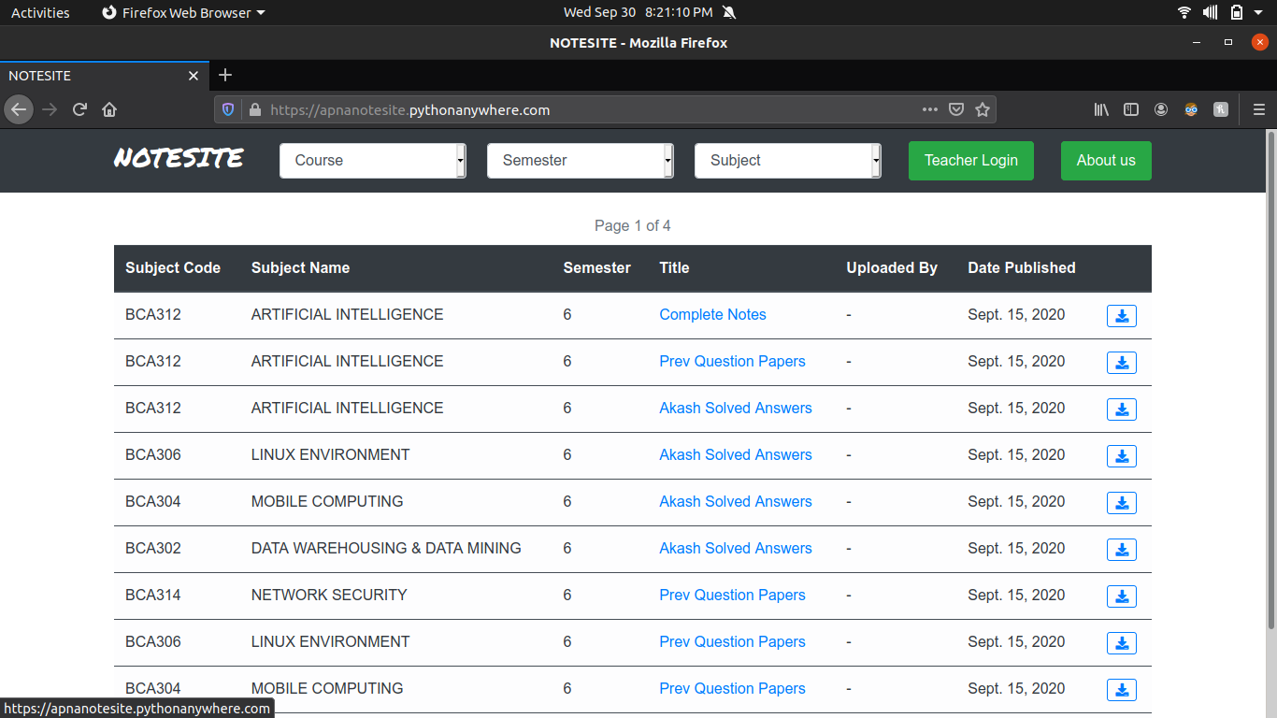Screen dimensions: 1277x718
Task: Open the Wi-Fi status indicator
Action: pyautogui.click(x=1184, y=12)
